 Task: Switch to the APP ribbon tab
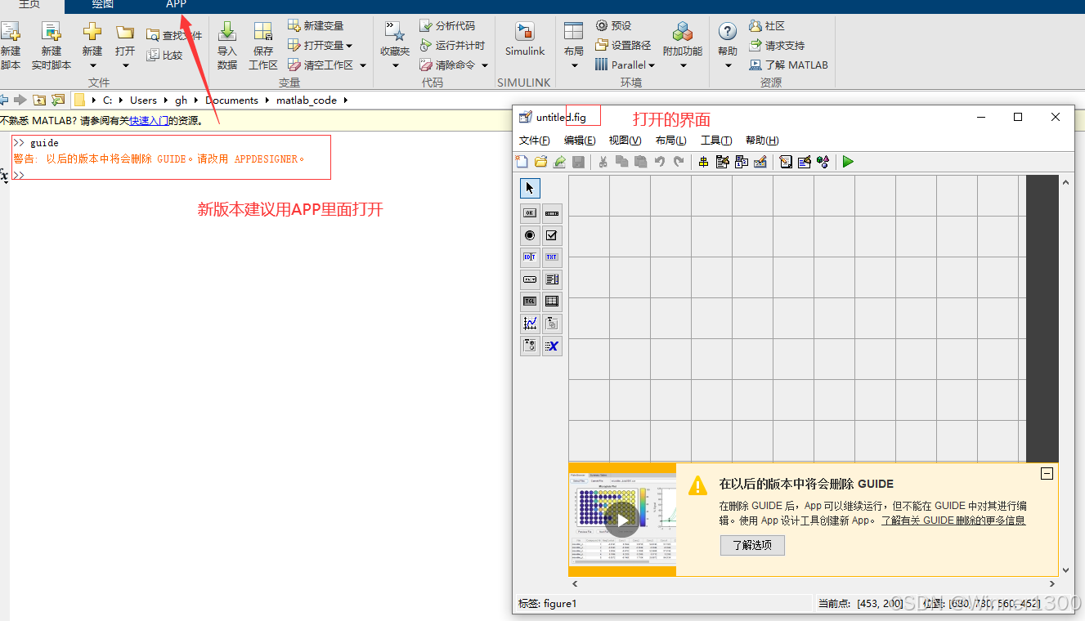(x=176, y=5)
